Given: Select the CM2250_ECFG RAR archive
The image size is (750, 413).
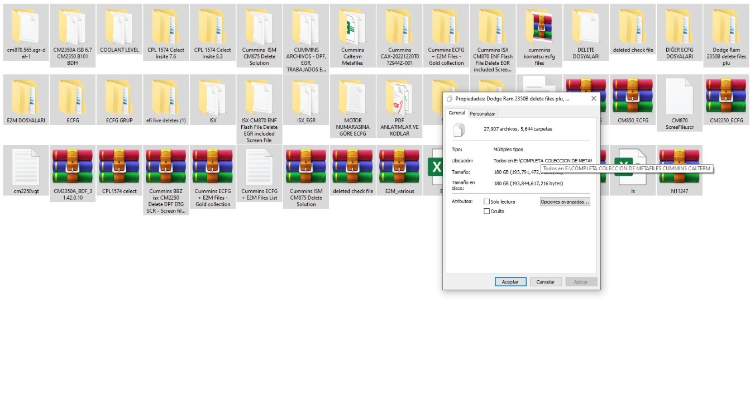Looking at the screenshot, I should coord(726,97).
